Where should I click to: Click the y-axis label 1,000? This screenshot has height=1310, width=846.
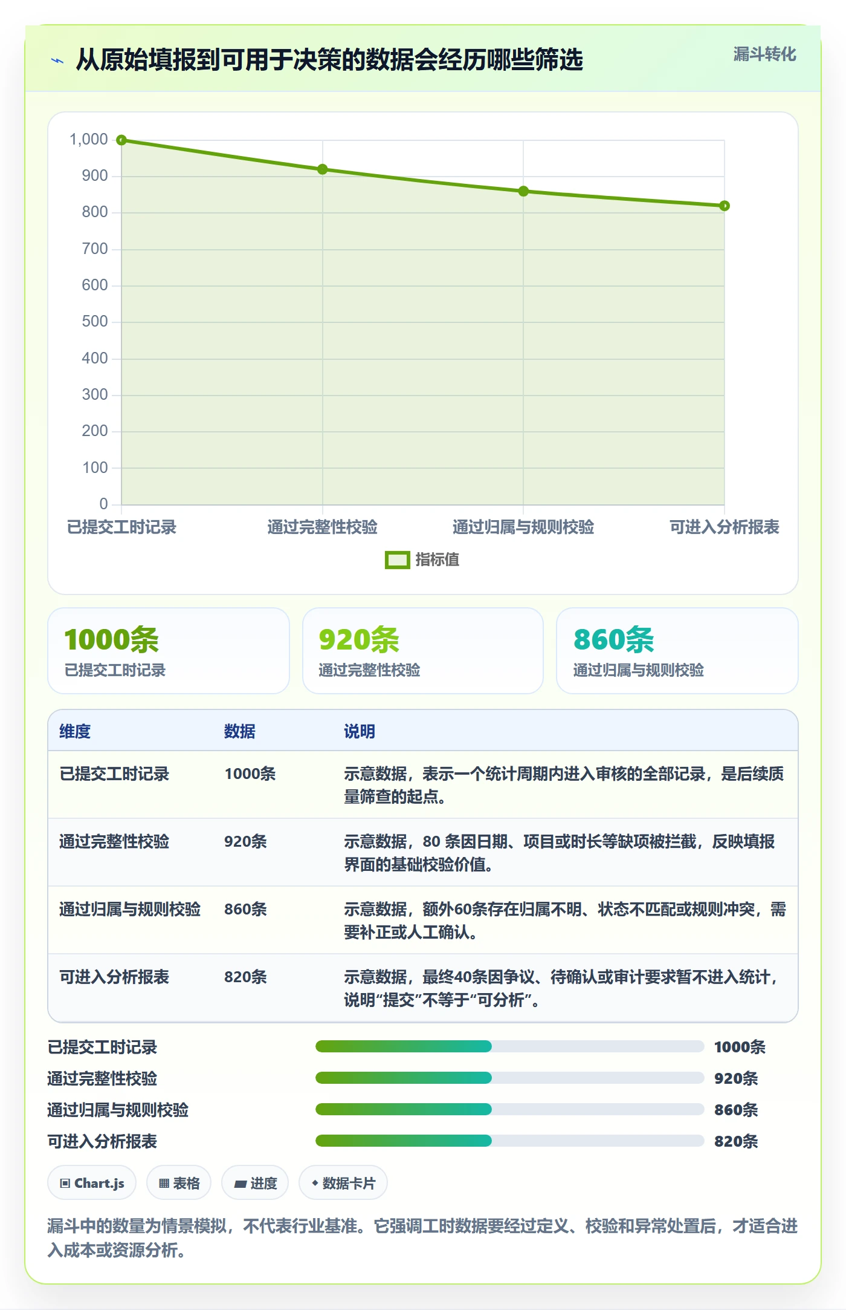click(89, 140)
